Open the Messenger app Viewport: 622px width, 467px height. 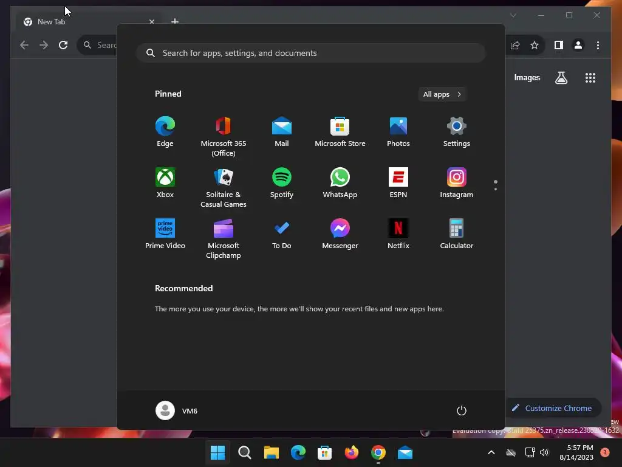[x=340, y=234]
